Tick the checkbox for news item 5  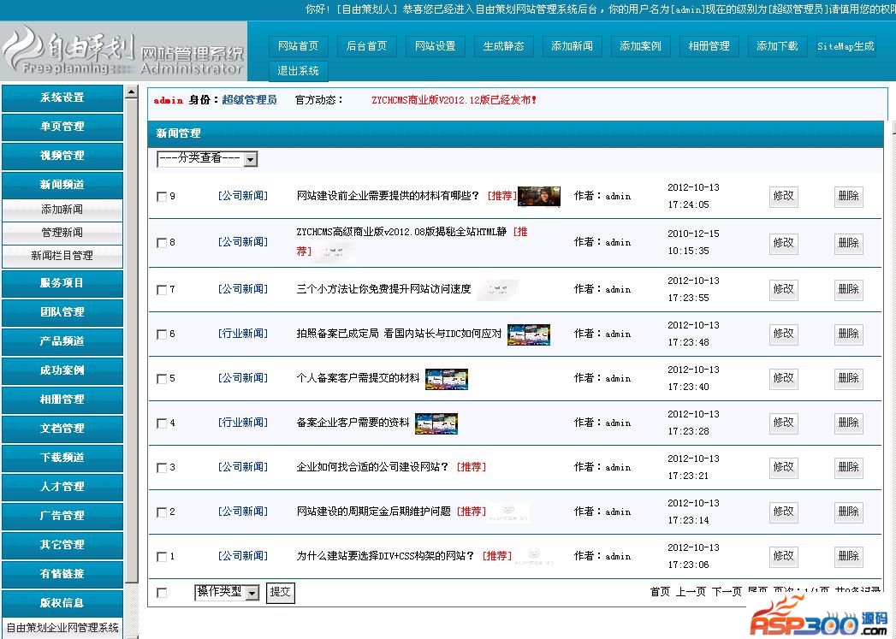[x=162, y=379]
